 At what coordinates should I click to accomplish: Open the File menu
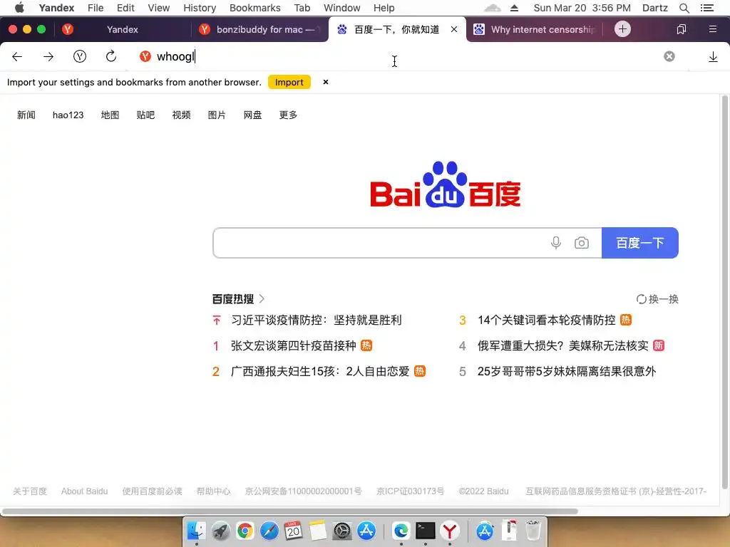click(x=96, y=8)
